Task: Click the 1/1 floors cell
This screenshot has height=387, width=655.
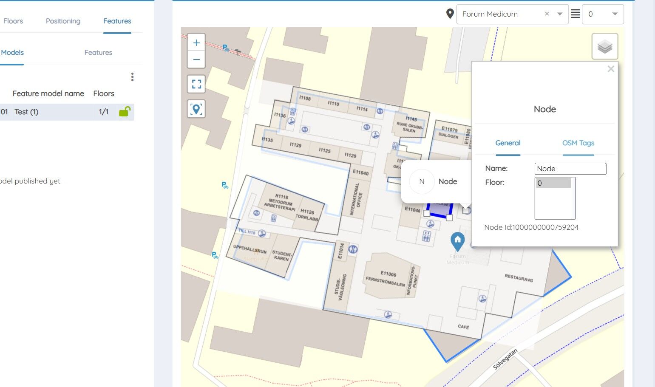Action: point(104,112)
